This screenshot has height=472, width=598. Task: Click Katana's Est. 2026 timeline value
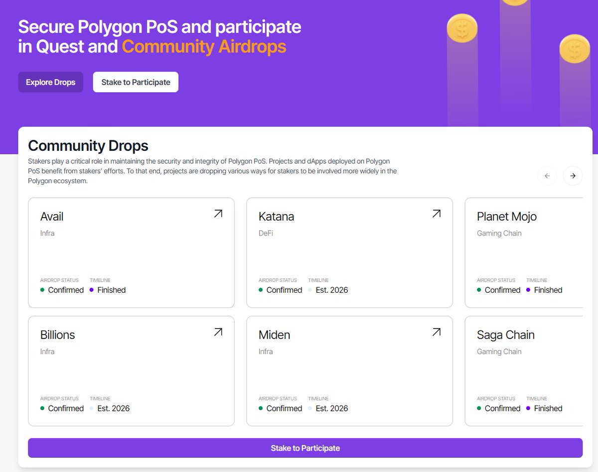332,290
